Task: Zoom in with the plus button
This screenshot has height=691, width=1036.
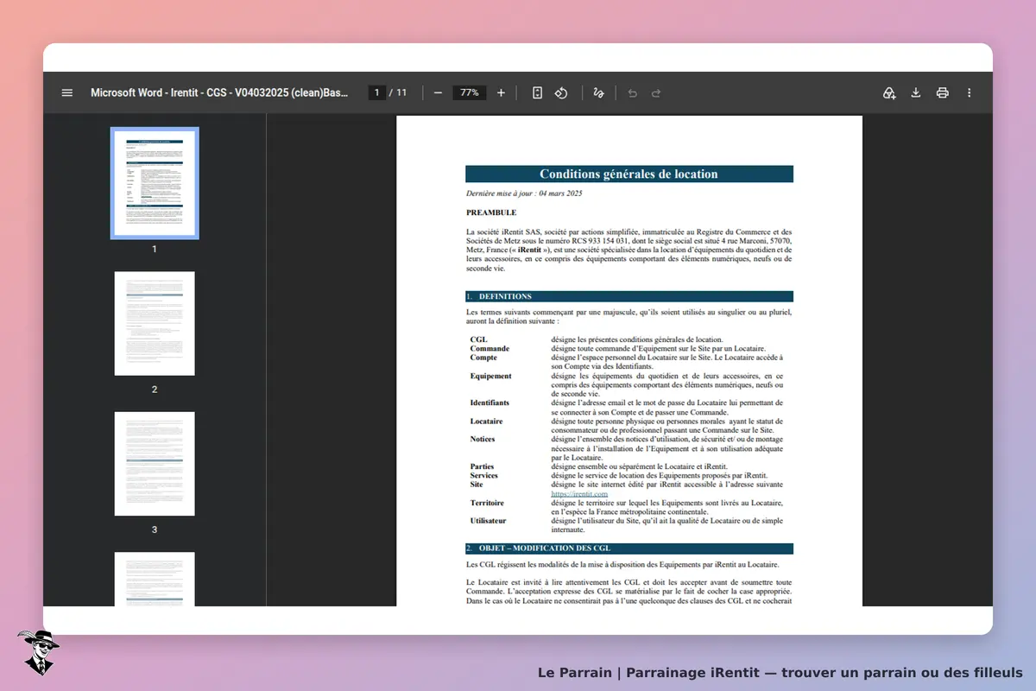Action: (501, 92)
